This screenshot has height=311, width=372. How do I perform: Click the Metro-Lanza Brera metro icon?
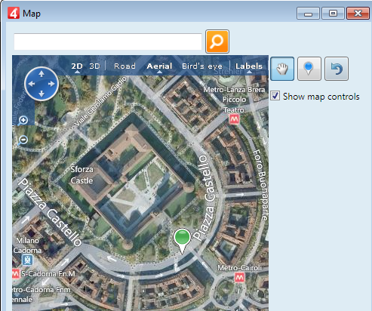(235, 119)
